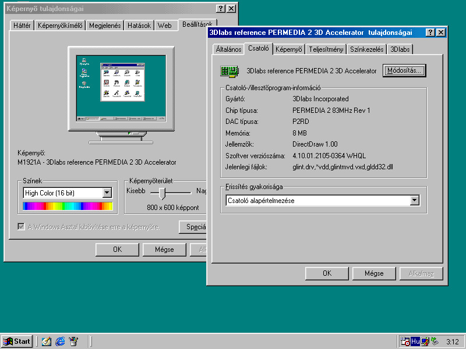Click the 3Dlabs Incorporated manufacturer text
The height and width of the screenshot is (349, 466).
click(320, 99)
